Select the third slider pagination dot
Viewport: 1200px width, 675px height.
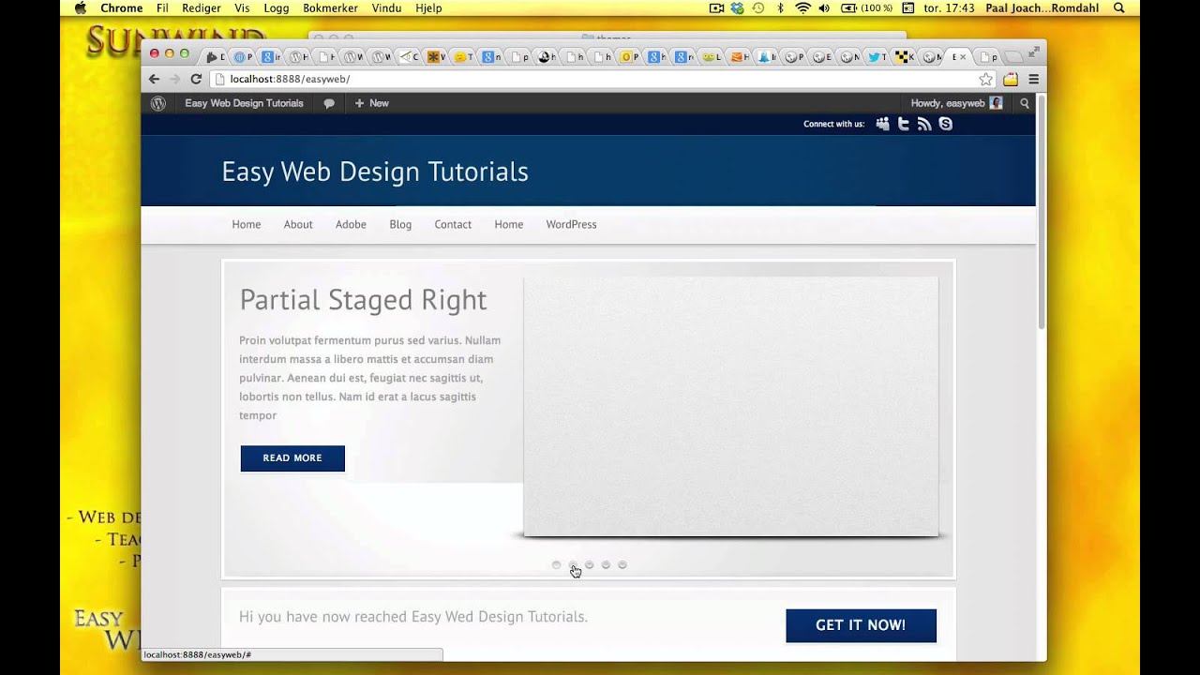[589, 564]
